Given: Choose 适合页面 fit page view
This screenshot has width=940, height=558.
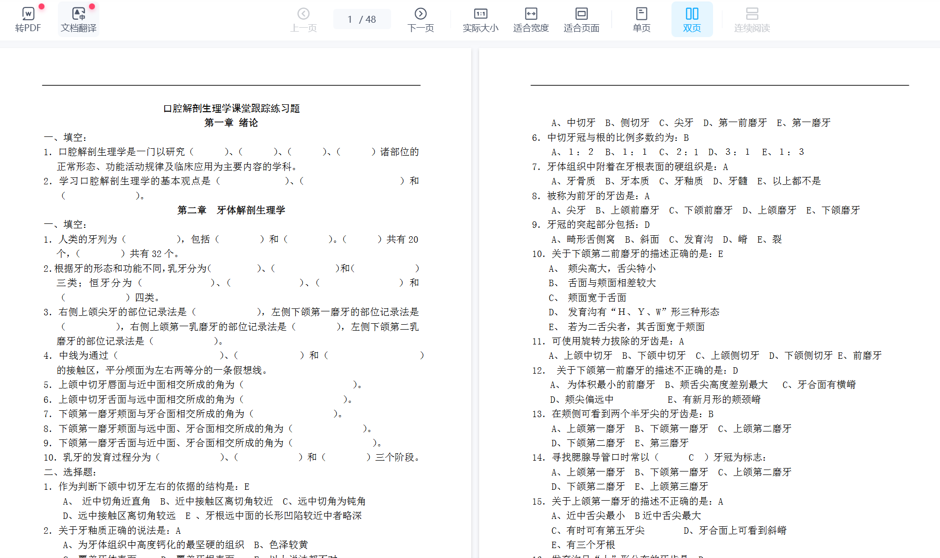Looking at the screenshot, I should coord(581,19).
